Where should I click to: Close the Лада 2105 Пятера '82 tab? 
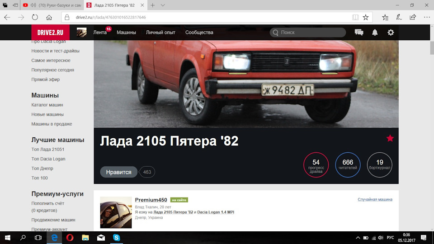(142, 5)
